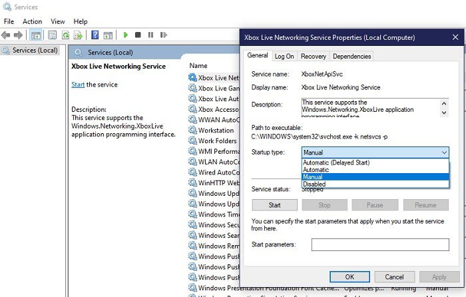Click the Start link for the service
The height and width of the screenshot is (297, 466).
pyautogui.click(x=78, y=85)
